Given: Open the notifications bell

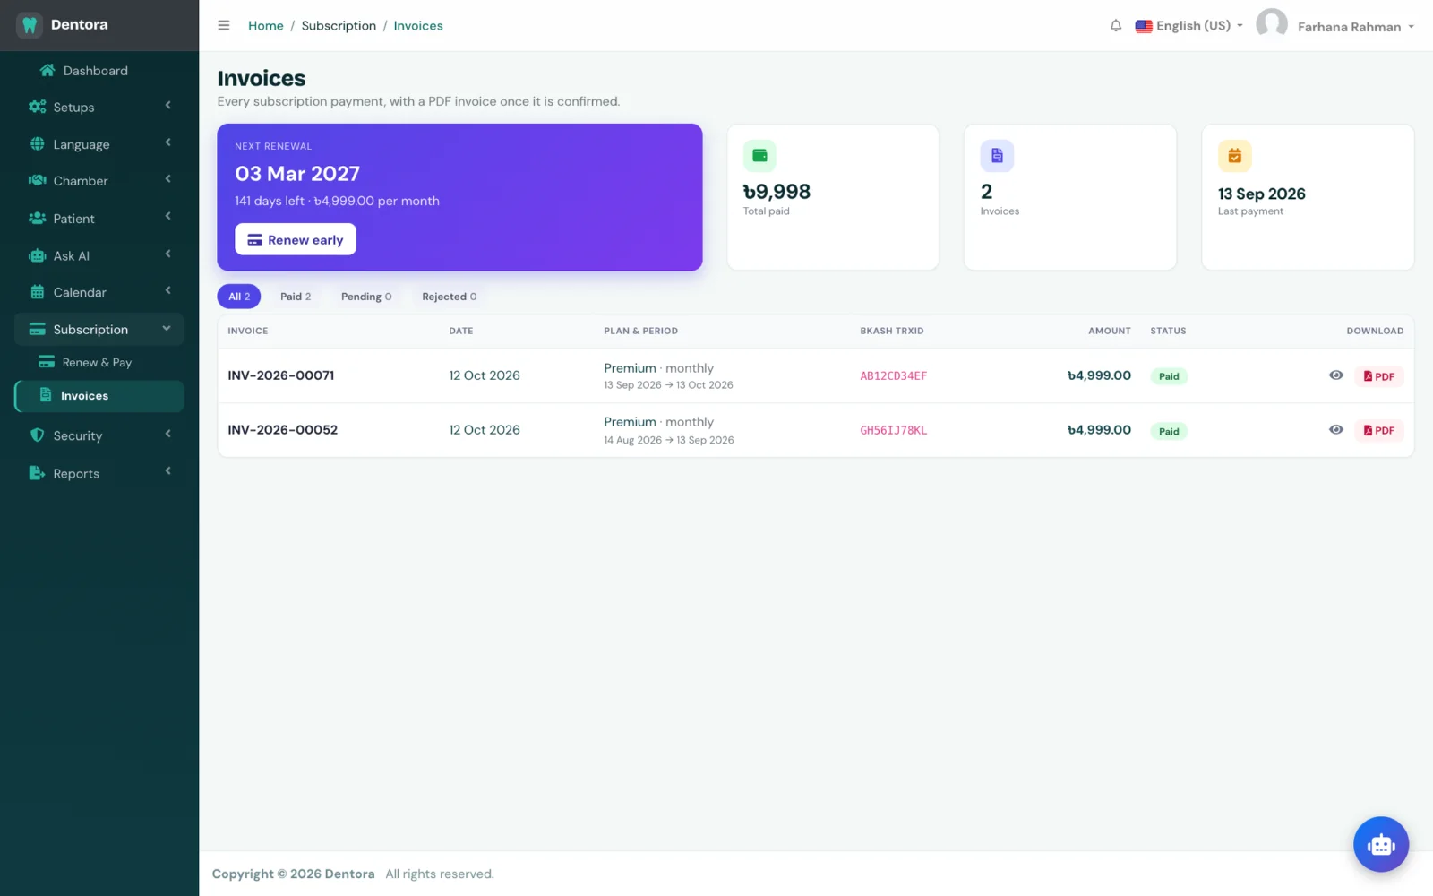Looking at the screenshot, I should 1116,25.
